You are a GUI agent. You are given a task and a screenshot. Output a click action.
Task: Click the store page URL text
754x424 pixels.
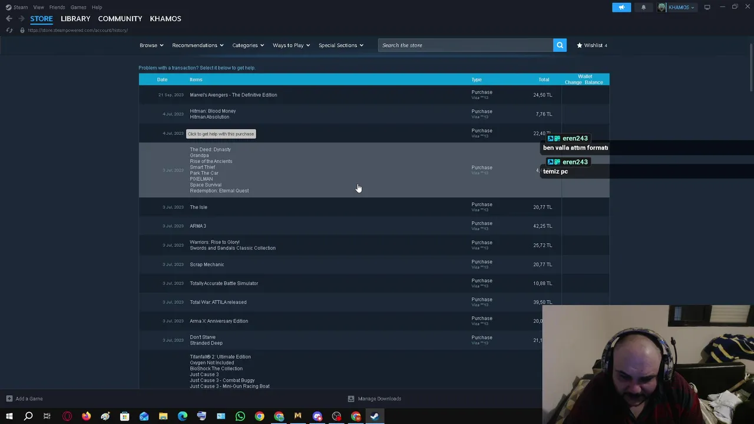(78, 30)
